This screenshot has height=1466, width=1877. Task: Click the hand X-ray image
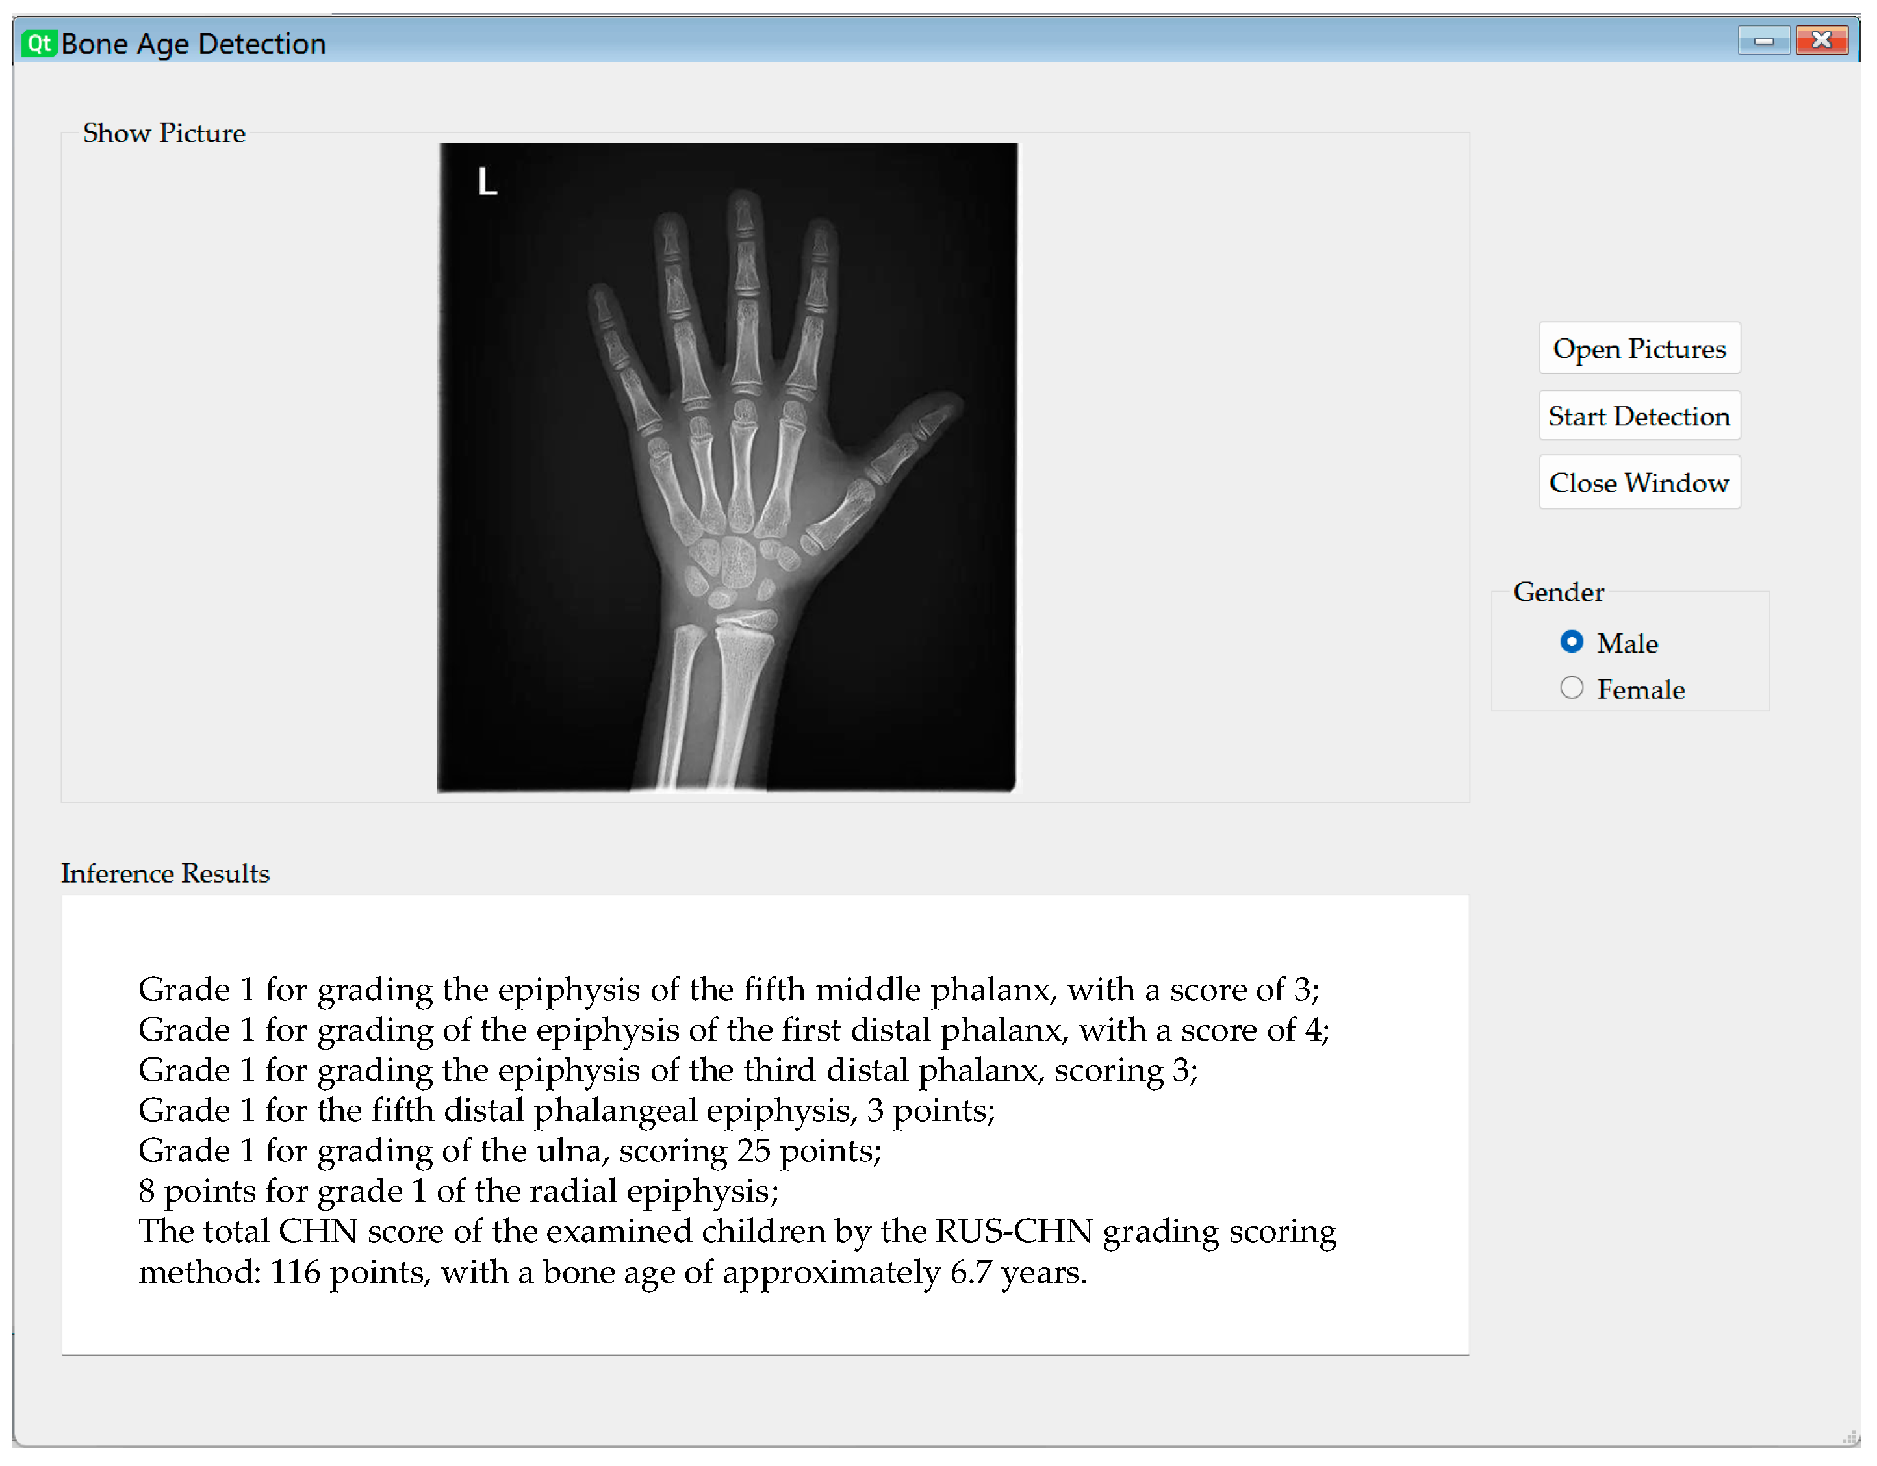[727, 468]
